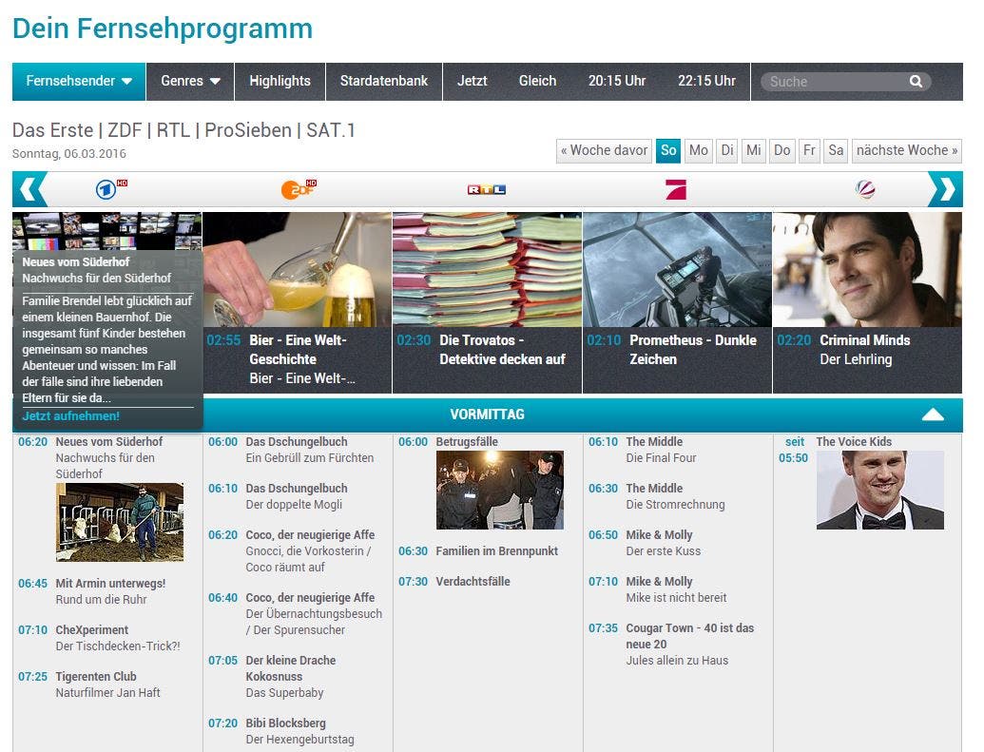Open 06:30 Familien im Brennpunkt
Image resolution: width=984 pixels, height=752 pixels.
point(497,550)
